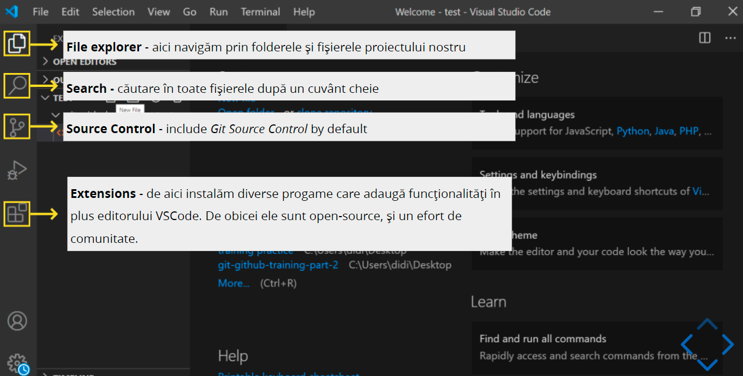Open the Selection menu
This screenshot has width=743, height=376.
(x=113, y=12)
